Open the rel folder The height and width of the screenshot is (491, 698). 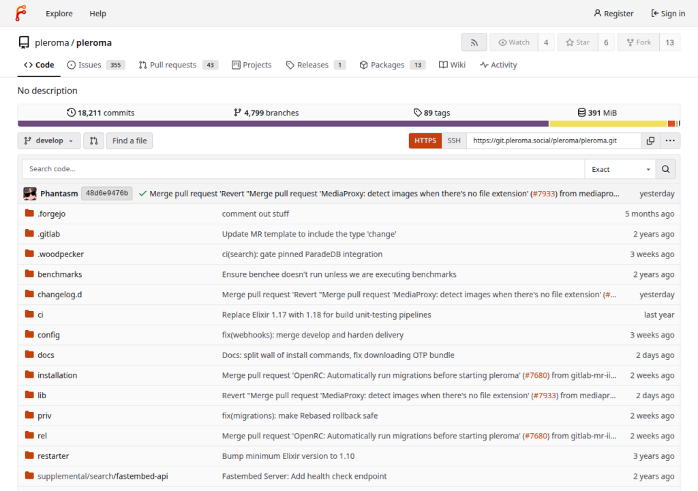click(x=42, y=436)
